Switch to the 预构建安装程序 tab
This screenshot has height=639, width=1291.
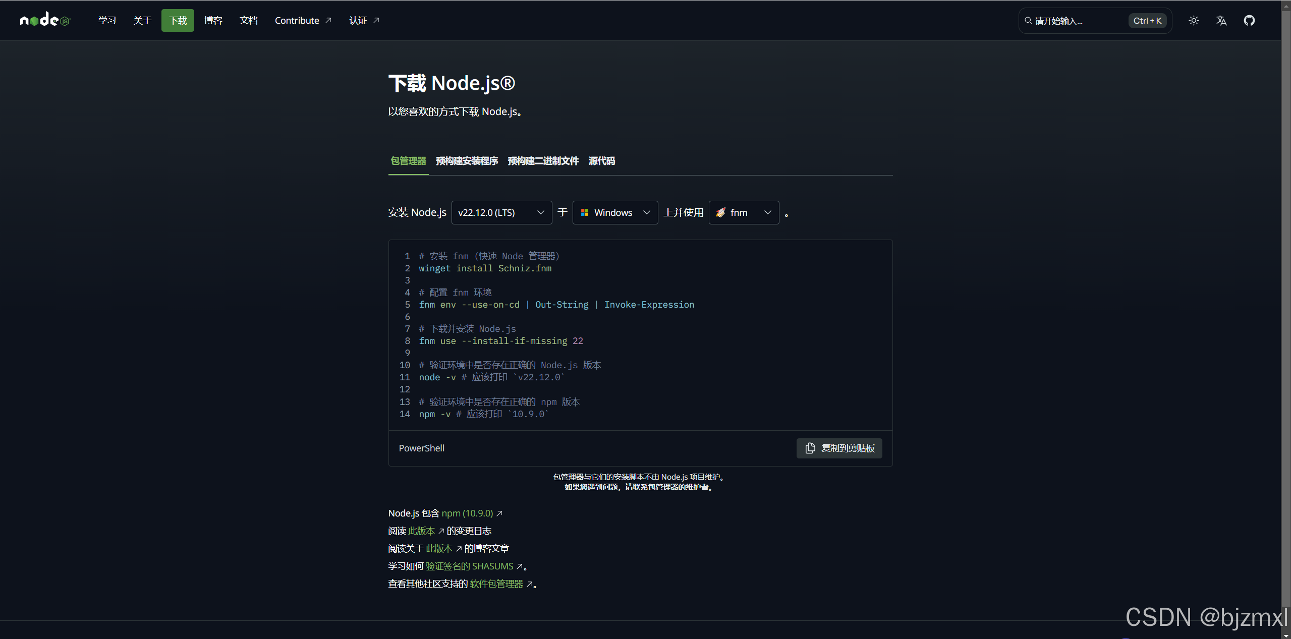click(467, 161)
